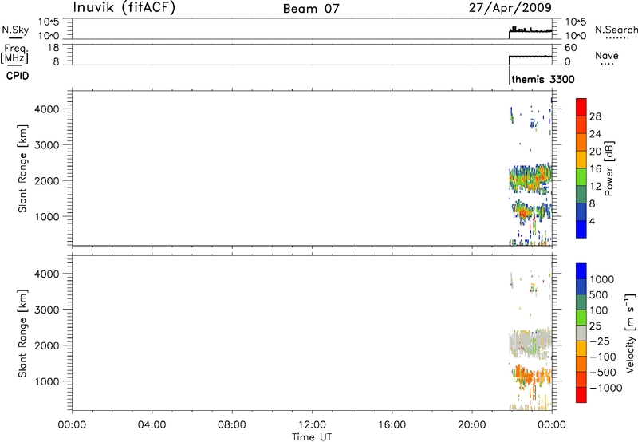638x442 pixels.
Task: Pick the red segment of the velocity colorbar
Action: click(x=581, y=395)
